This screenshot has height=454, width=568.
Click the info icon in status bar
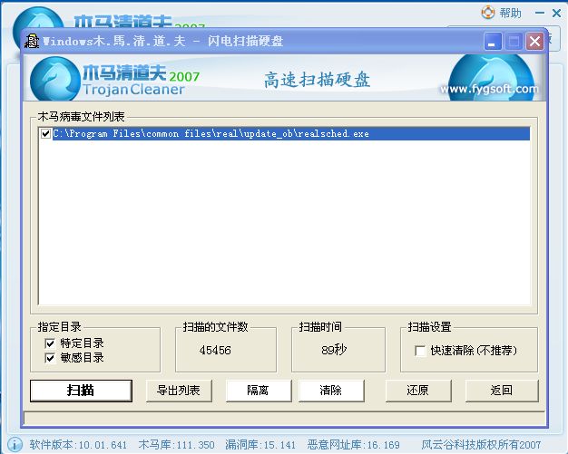pos(15,444)
